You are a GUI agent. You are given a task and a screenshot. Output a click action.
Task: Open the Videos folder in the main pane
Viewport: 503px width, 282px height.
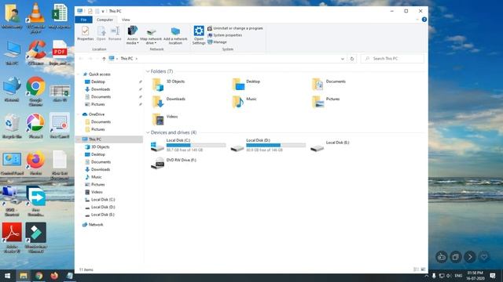click(165, 119)
